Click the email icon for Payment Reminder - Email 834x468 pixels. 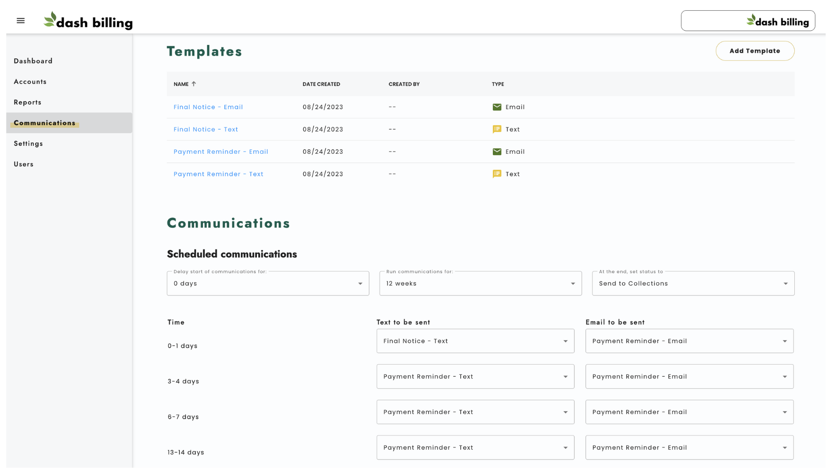coord(496,152)
